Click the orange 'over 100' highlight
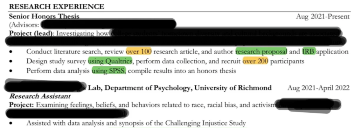The image size is (355, 128). coord(139,52)
